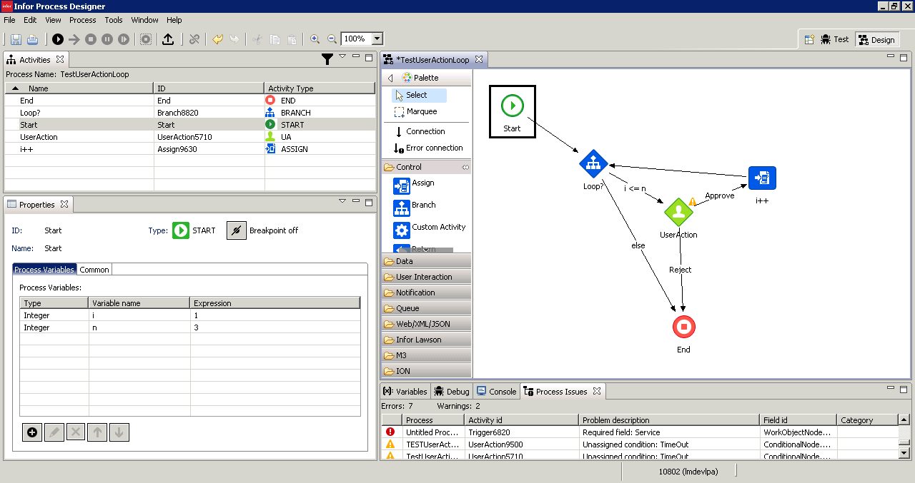Activate the Connection tool in palette
915x483 pixels.
coord(425,131)
